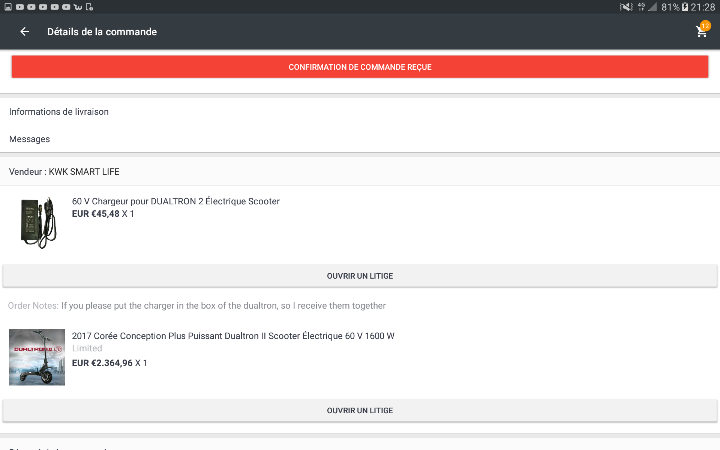Select the Détails de la commande title
This screenshot has width=720, height=450.
(x=102, y=32)
